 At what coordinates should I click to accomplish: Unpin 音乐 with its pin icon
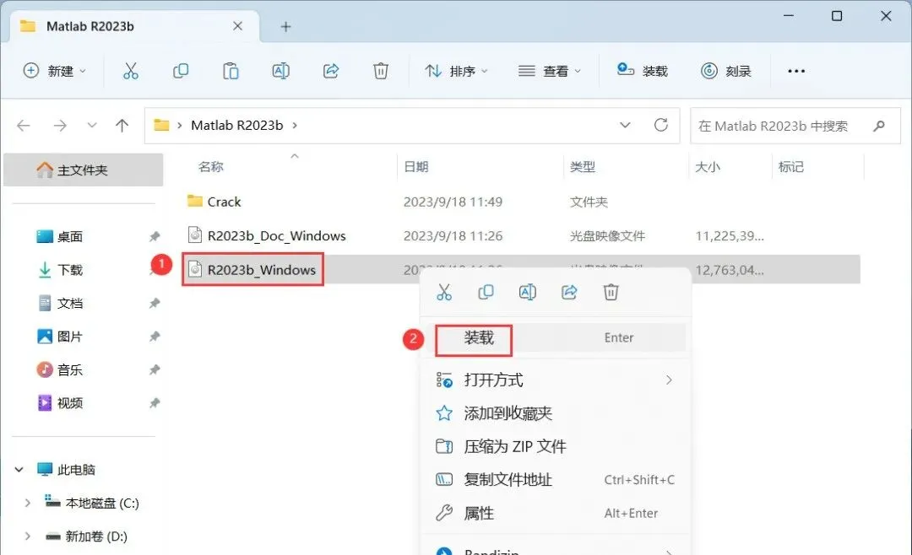155,369
